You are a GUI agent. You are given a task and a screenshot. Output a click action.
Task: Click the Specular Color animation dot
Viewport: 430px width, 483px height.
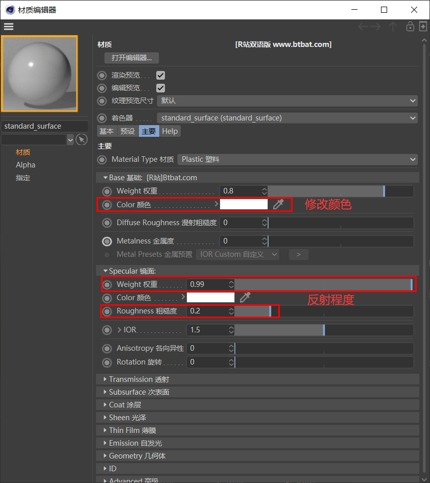(x=107, y=298)
